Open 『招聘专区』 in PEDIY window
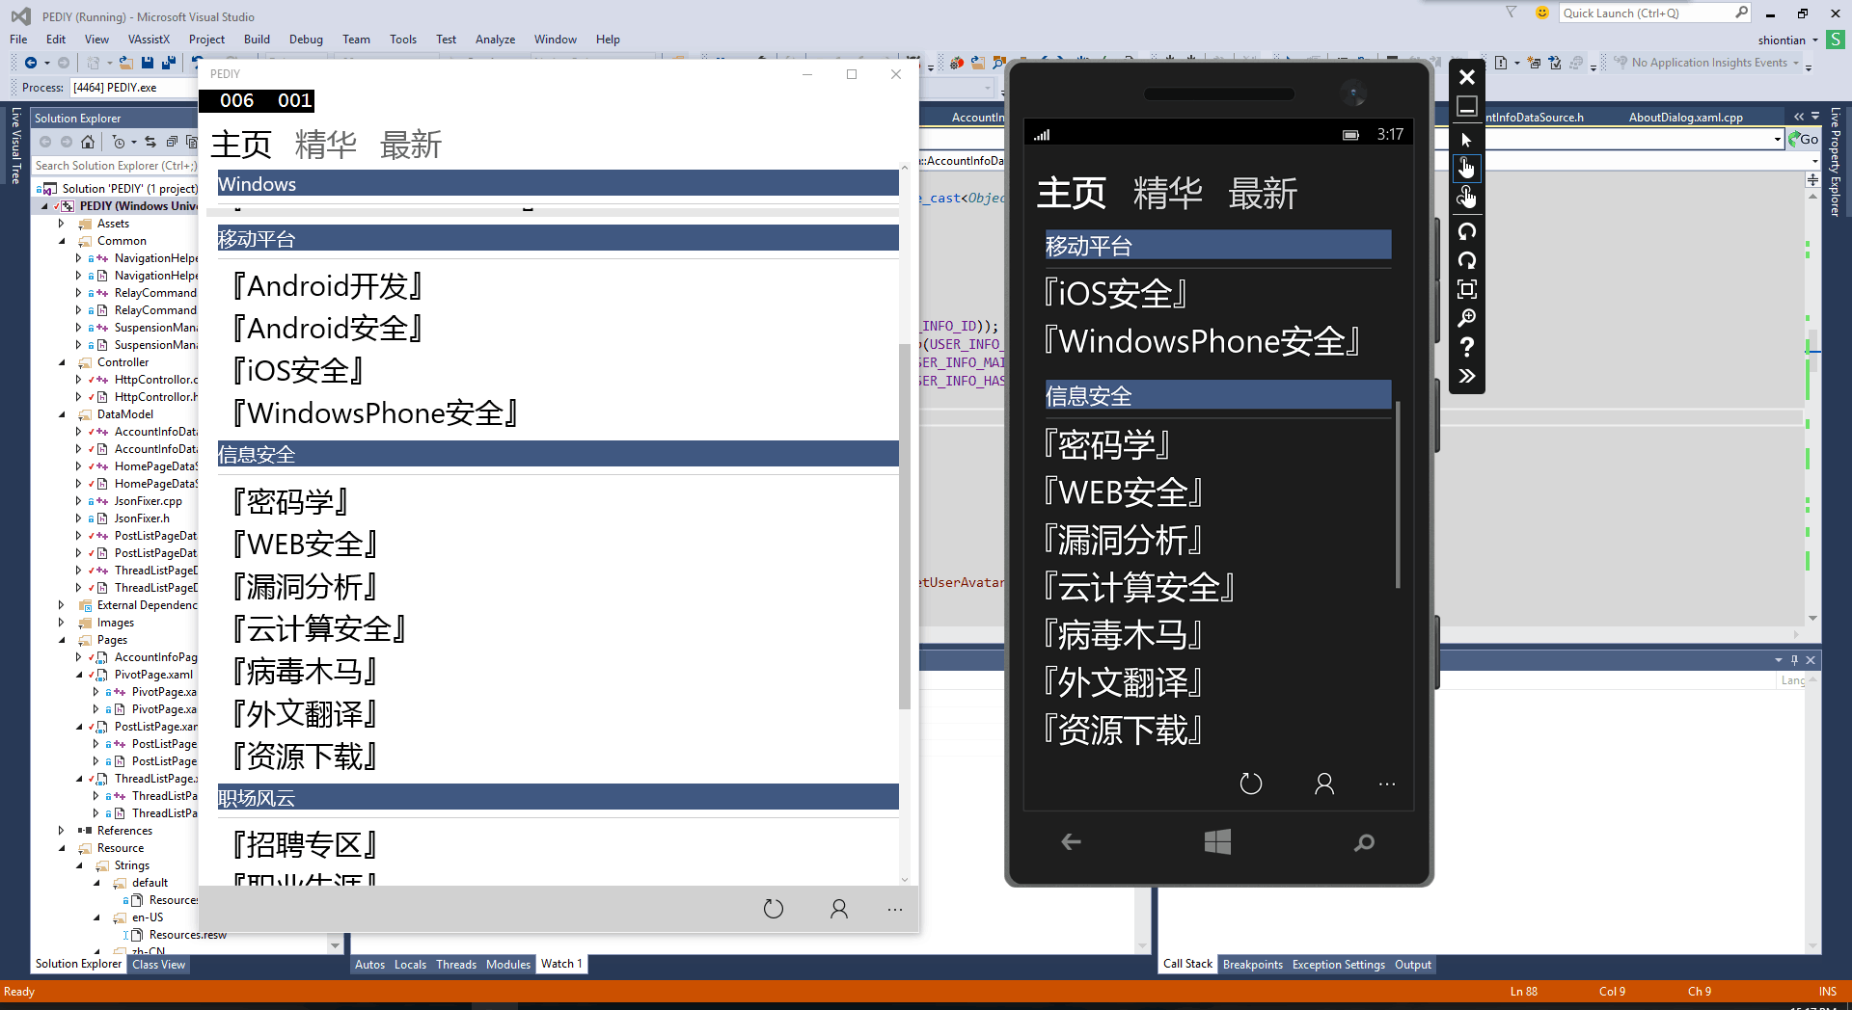 point(305,845)
